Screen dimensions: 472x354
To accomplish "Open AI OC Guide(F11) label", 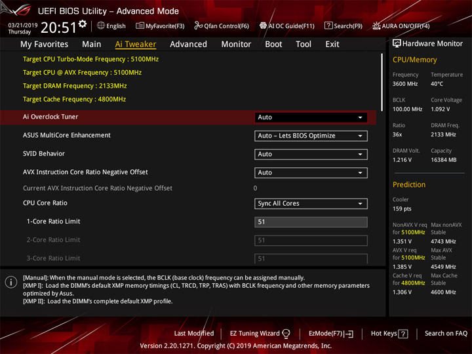I will tap(291, 26).
